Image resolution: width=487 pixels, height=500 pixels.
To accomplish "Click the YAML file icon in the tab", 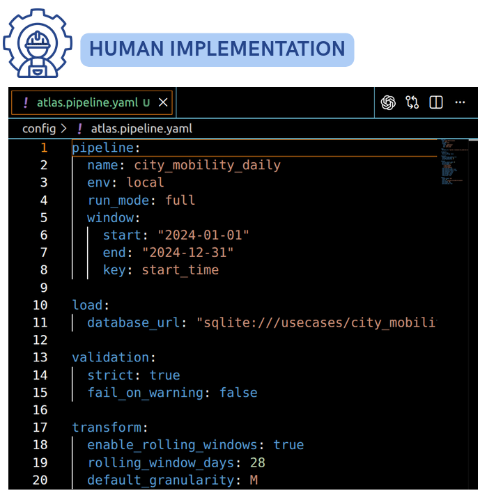I will [x=26, y=102].
